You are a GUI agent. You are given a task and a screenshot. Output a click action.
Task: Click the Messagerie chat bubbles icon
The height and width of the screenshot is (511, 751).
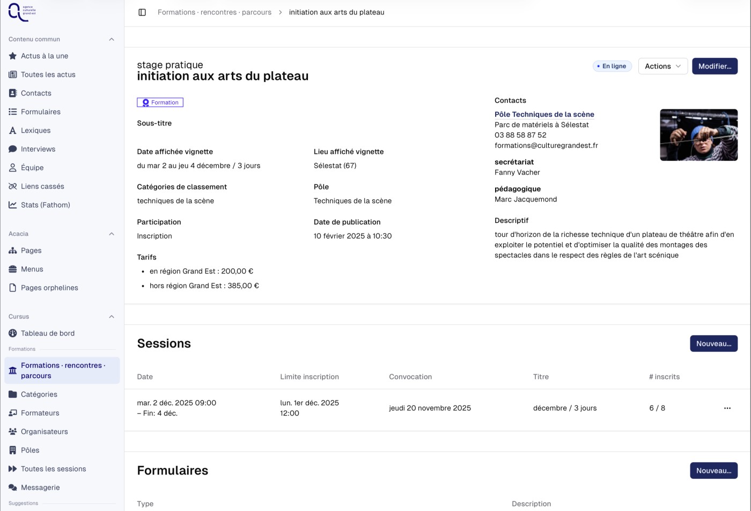[x=13, y=487]
